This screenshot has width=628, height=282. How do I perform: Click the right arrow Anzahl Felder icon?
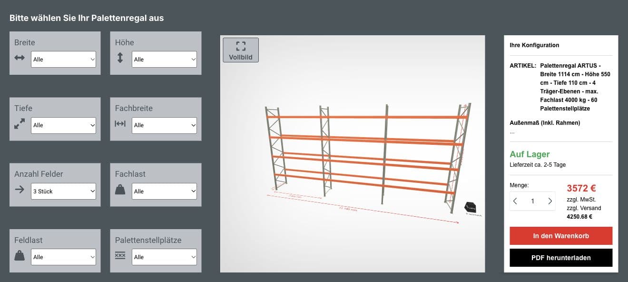pos(20,190)
